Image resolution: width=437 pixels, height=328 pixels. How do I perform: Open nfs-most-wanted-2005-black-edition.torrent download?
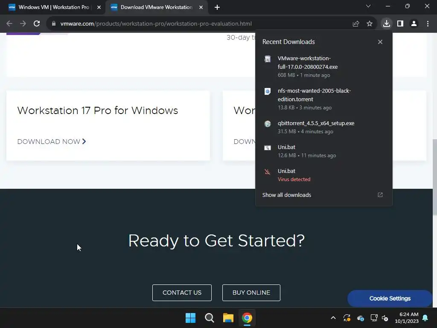pyautogui.click(x=324, y=99)
